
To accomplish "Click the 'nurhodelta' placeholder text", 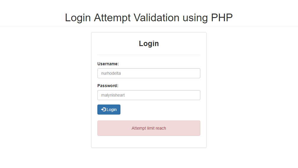I will pyautogui.click(x=111, y=73).
